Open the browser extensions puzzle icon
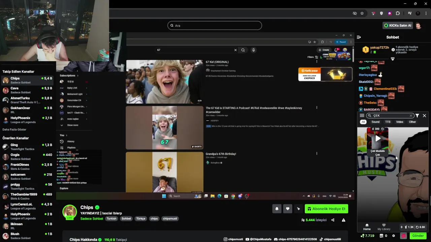 [x=398, y=13]
